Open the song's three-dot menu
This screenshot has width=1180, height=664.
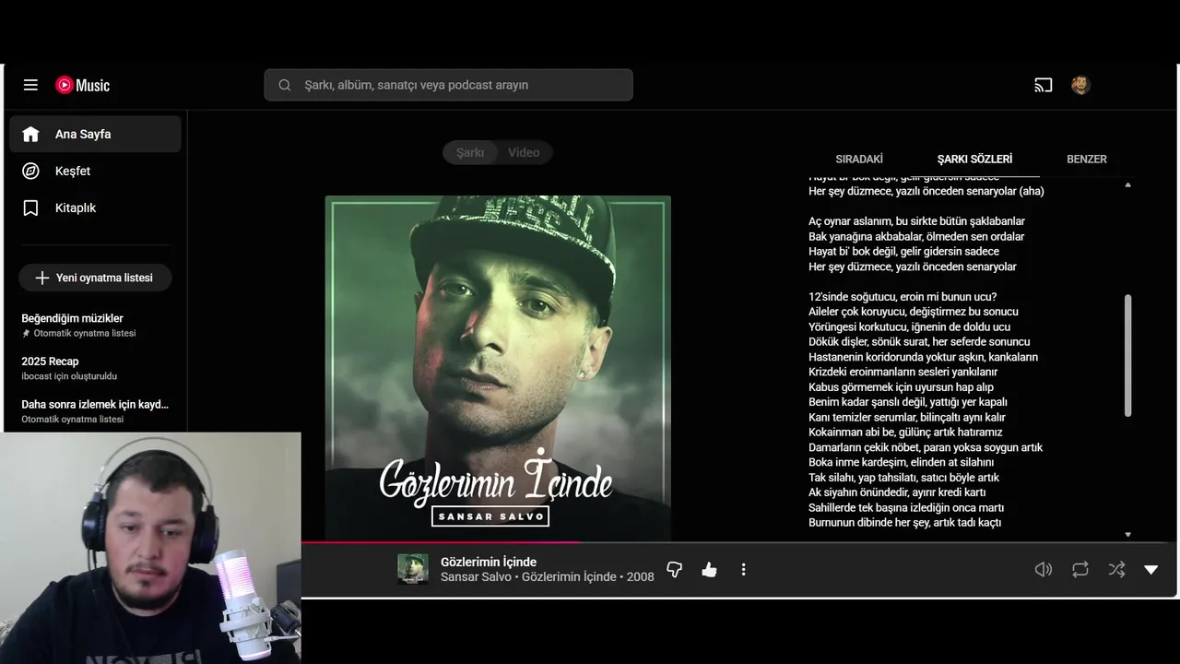(743, 570)
